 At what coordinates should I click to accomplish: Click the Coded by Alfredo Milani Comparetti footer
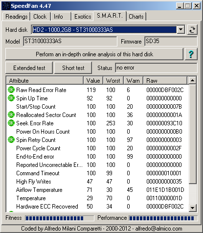click(101, 229)
